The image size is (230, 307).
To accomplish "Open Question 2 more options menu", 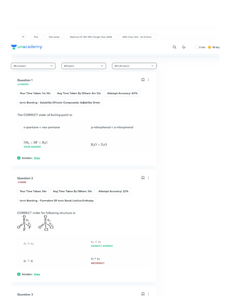I will pos(149,178).
